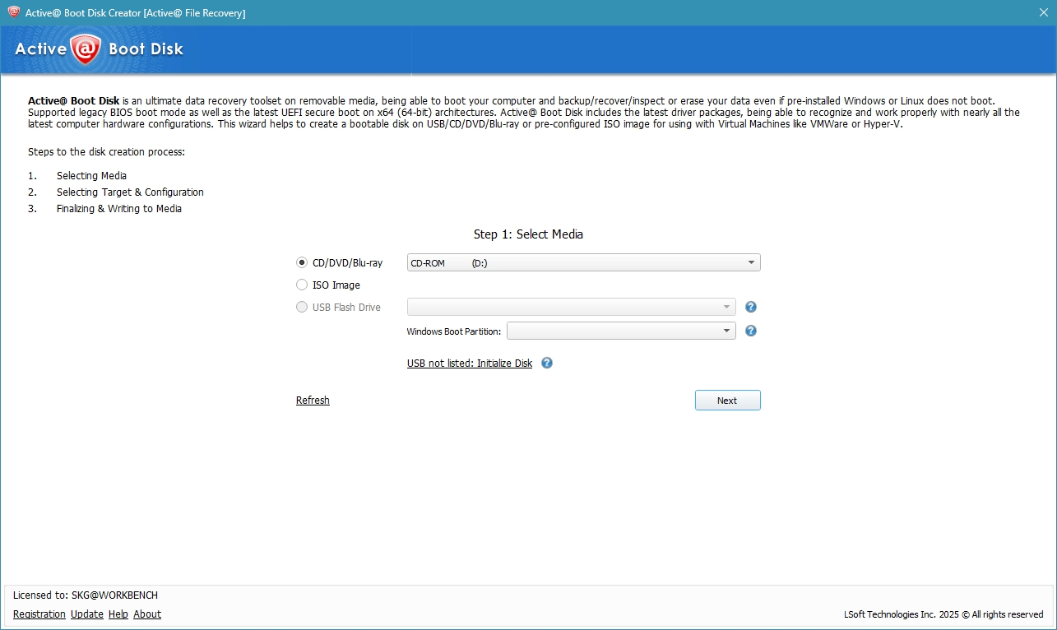The image size is (1057, 630).
Task: Open the Registration link in footer
Action: [x=39, y=614]
